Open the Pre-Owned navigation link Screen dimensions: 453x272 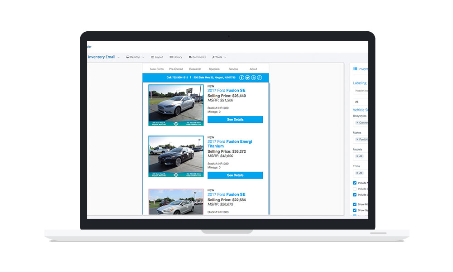(176, 69)
